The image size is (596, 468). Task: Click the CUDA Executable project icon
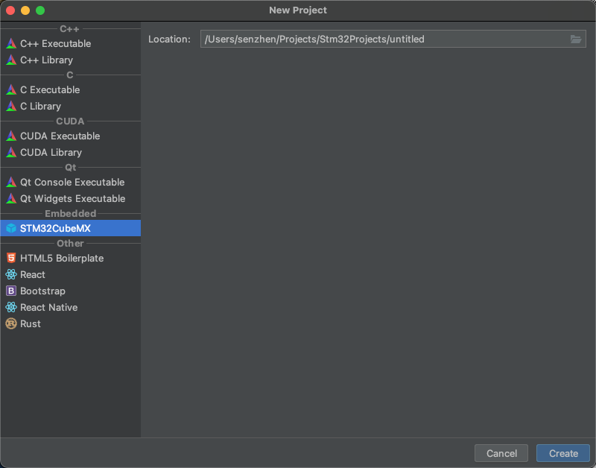pyautogui.click(x=11, y=136)
